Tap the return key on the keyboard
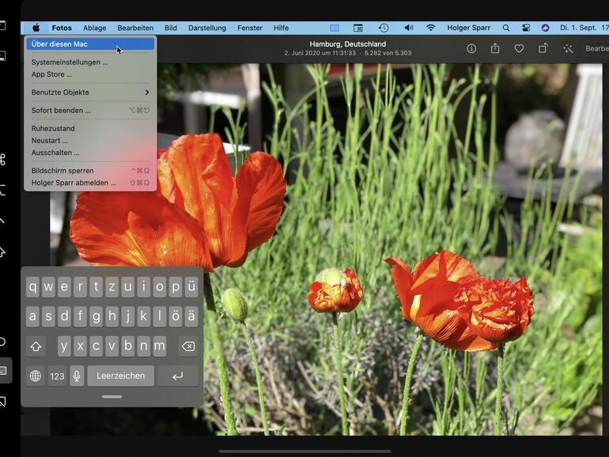The width and height of the screenshot is (609, 457). 177,376
